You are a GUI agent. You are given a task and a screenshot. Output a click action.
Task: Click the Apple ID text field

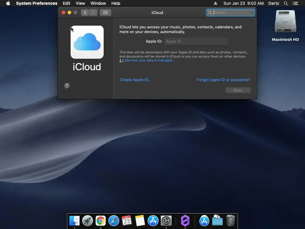pos(196,41)
